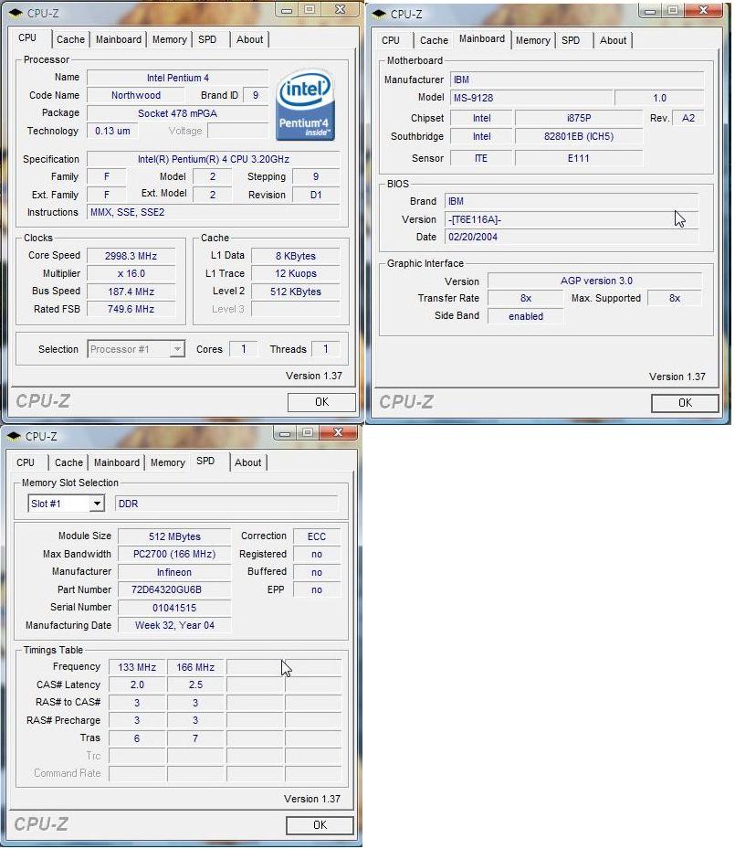Click Side Band value enabled
The height and width of the screenshot is (849, 735).
pyautogui.click(x=526, y=316)
